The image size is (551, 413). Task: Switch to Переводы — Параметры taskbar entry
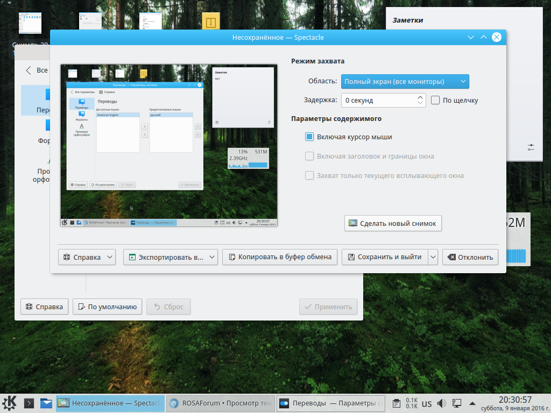pyautogui.click(x=331, y=403)
